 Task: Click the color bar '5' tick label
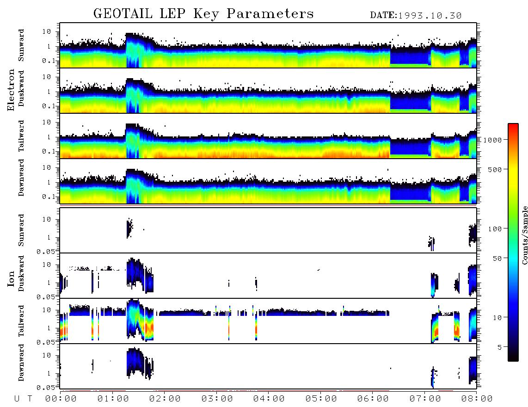[500, 347]
